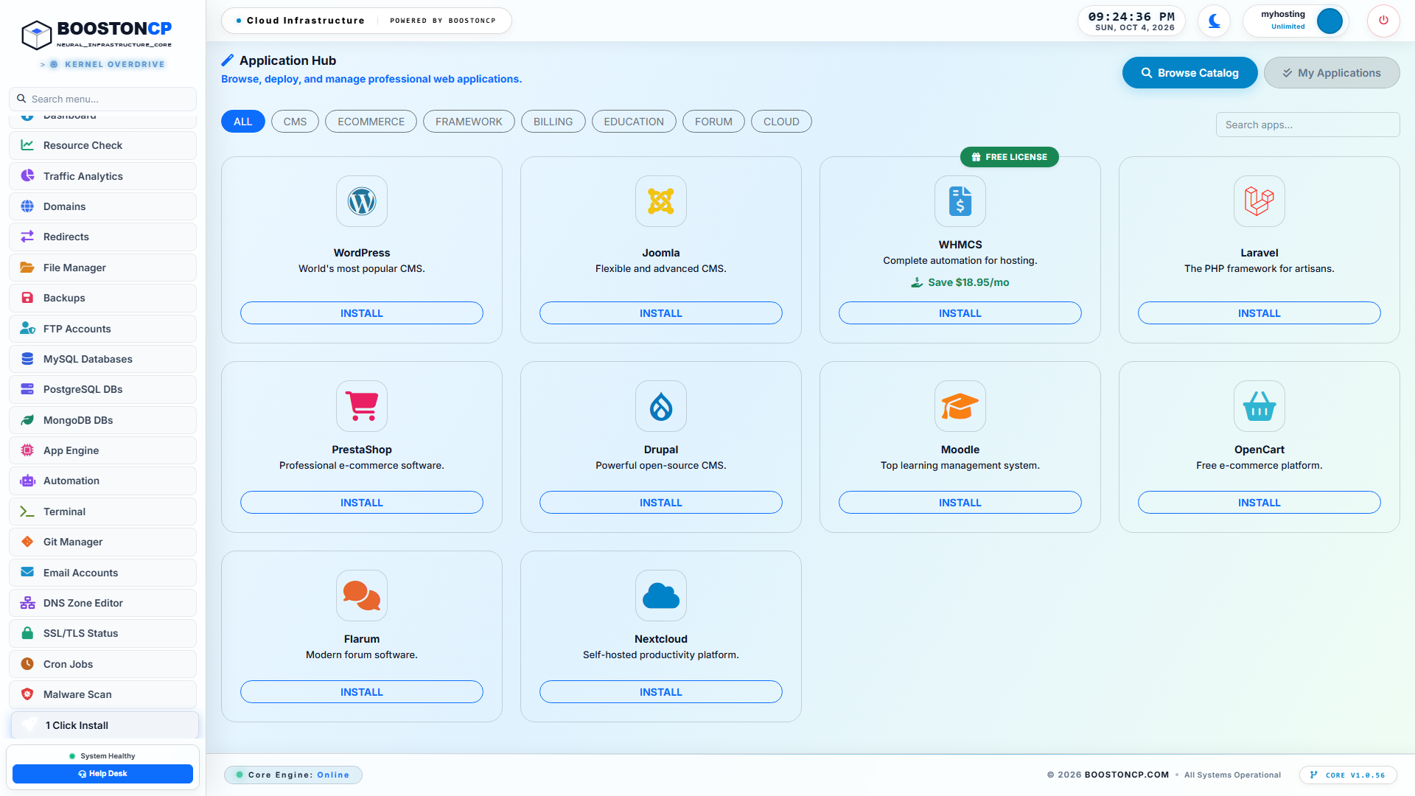Click the red power logout icon
The image size is (1415, 796).
point(1383,21)
